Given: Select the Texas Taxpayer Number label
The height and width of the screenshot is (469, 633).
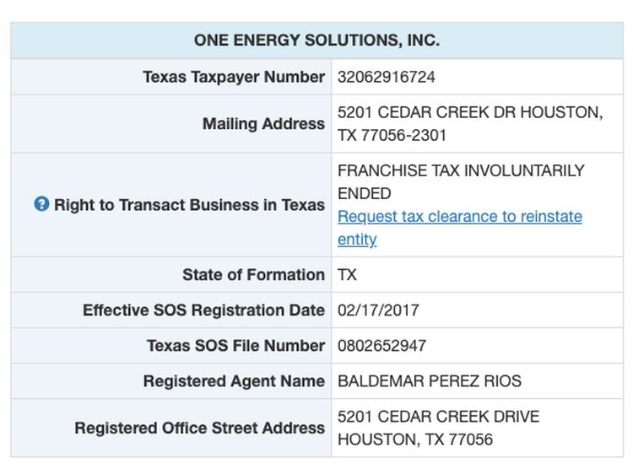Looking at the screenshot, I should [x=234, y=77].
